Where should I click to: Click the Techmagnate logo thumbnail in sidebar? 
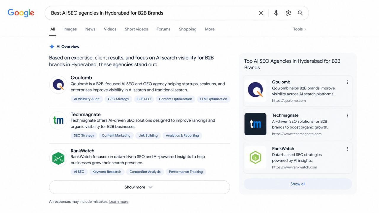[255, 124]
